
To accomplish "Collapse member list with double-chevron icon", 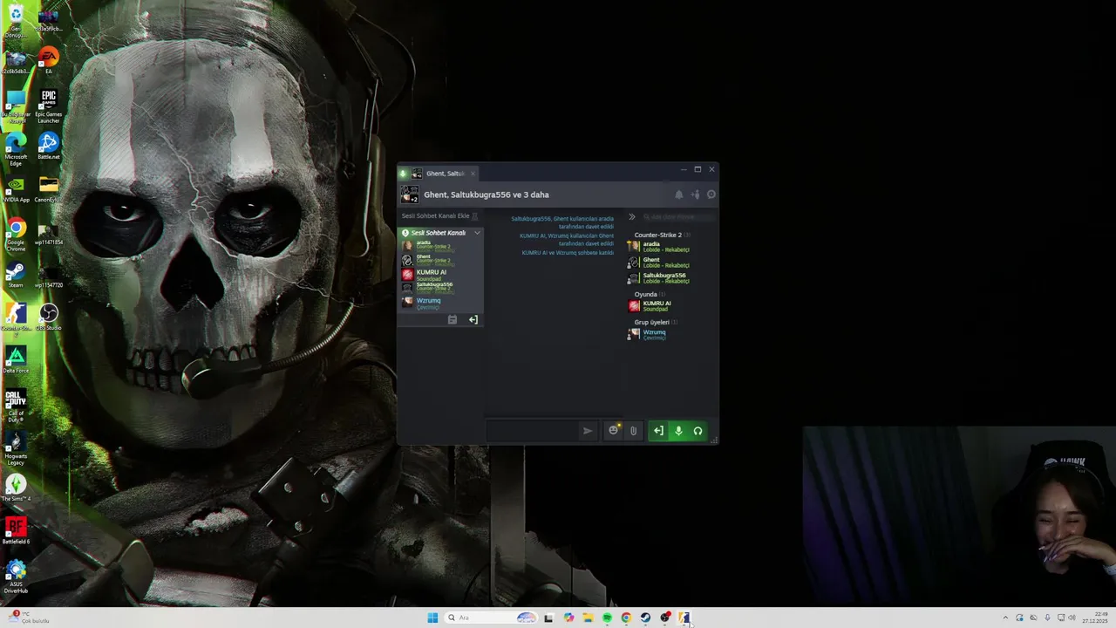I will 632,216.
